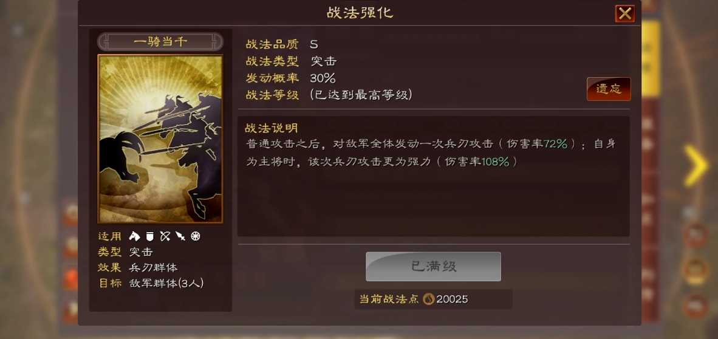Click the spear troop icon
The image size is (718, 339).
pyautogui.click(x=180, y=236)
